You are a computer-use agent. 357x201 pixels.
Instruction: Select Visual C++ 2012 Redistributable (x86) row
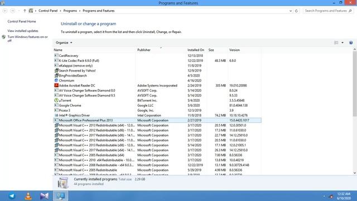pos(157,130)
